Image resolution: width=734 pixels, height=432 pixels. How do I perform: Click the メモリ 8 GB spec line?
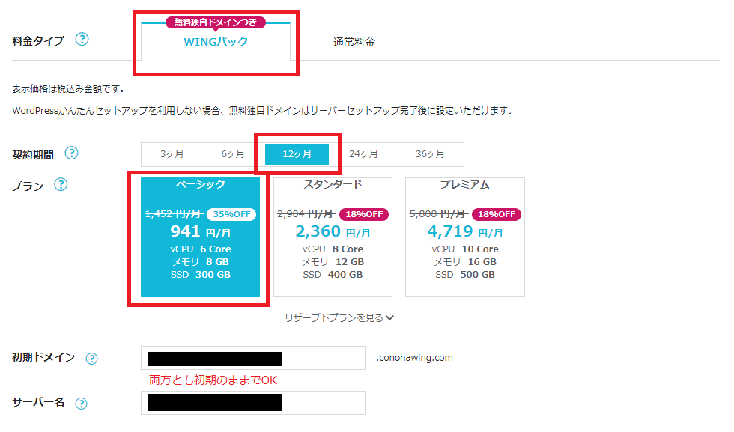click(201, 262)
